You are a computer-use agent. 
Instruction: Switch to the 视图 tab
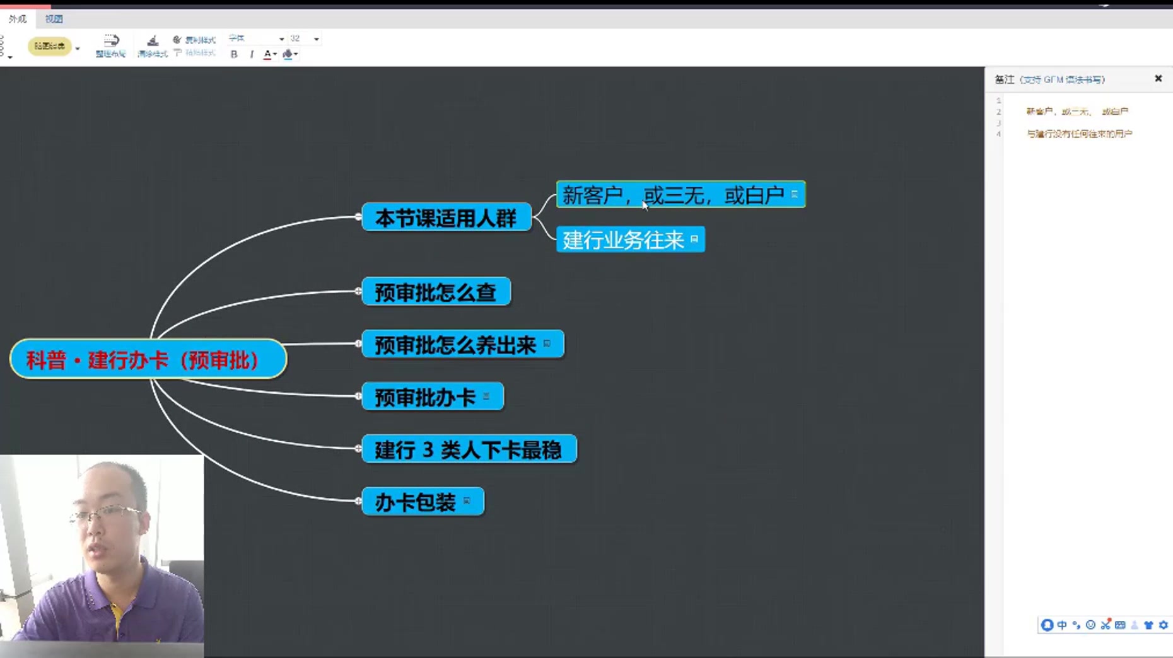point(54,19)
